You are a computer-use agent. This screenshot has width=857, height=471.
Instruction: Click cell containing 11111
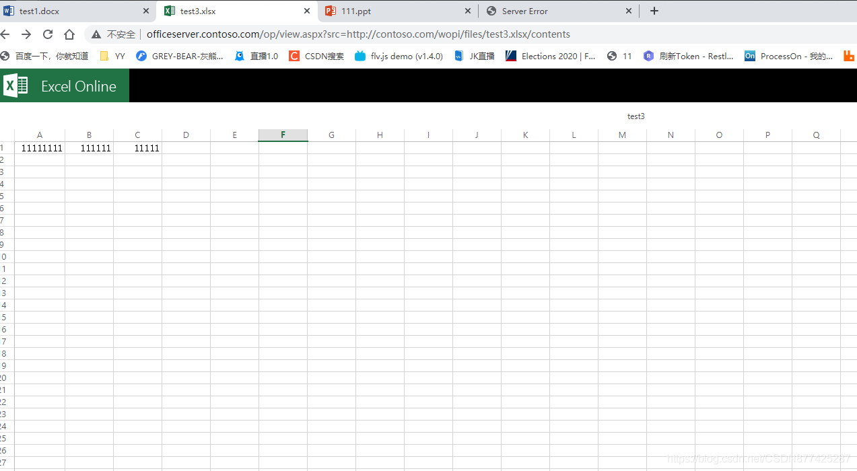pos(137,148)
